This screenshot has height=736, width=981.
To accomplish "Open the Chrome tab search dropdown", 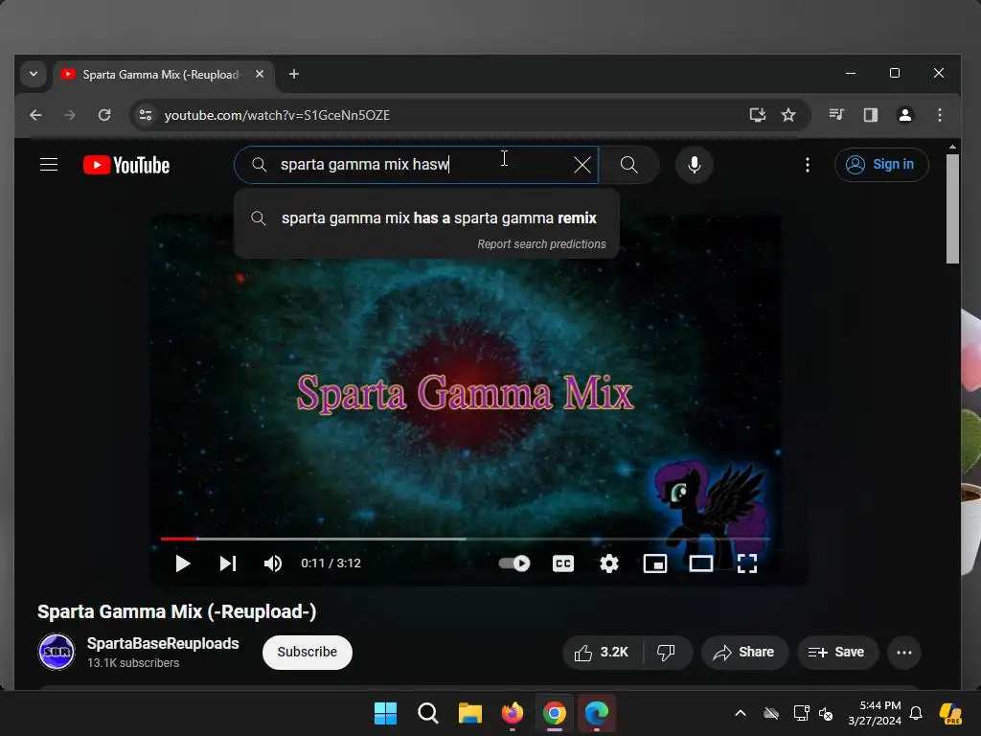I will [x=34, y=74].
